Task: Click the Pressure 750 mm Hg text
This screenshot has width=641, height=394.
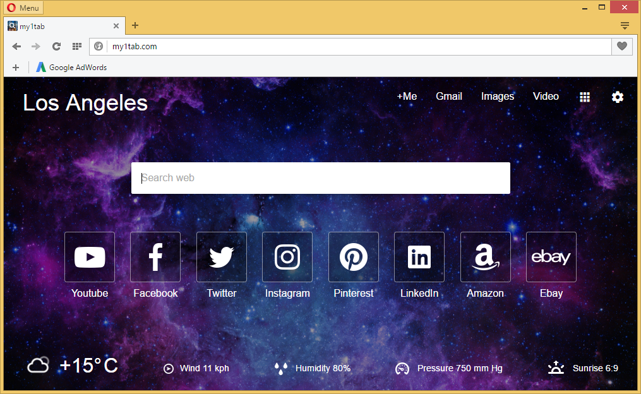Action: point(460,369)
